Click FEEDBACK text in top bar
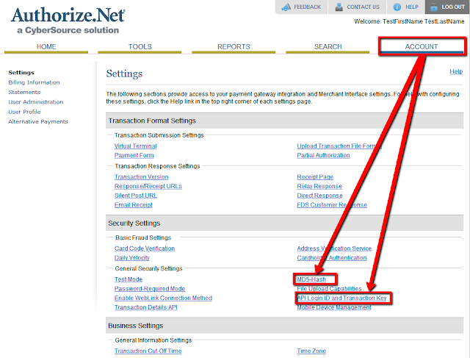Image resolution: width=470 pixels, height=358 pixels. 307,7
